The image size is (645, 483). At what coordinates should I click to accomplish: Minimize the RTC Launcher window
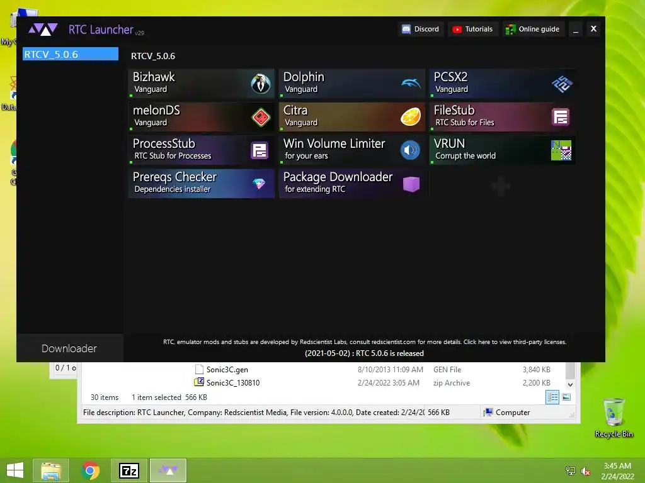(x=576, y=29)
